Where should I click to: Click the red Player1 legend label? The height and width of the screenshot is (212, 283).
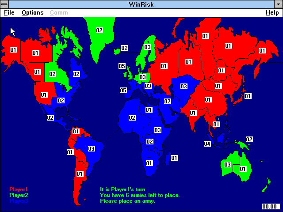pyautogui.click(x=19, y=189)
